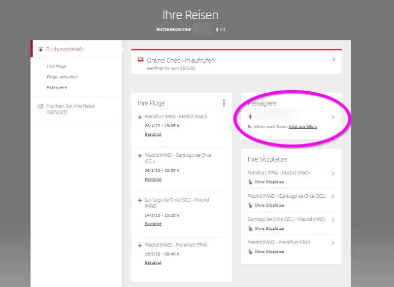394x287 pixels.
Task: Click Bestätigt link under Frankfurt - Madrid flight
Action: coord(153,134)
